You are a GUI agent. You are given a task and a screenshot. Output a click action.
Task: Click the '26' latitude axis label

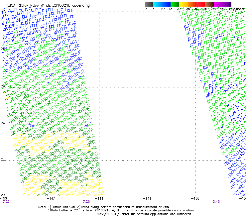click(3, 86)
